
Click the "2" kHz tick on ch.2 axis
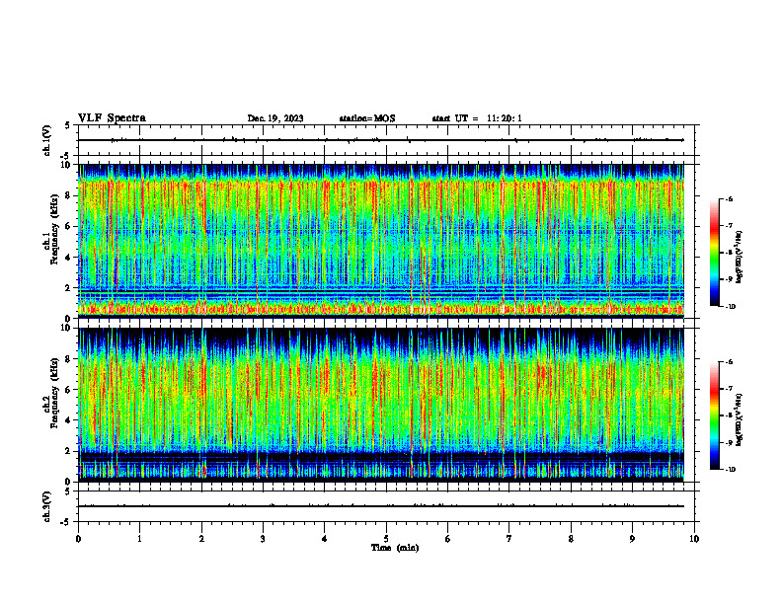(x=68, y=451)
